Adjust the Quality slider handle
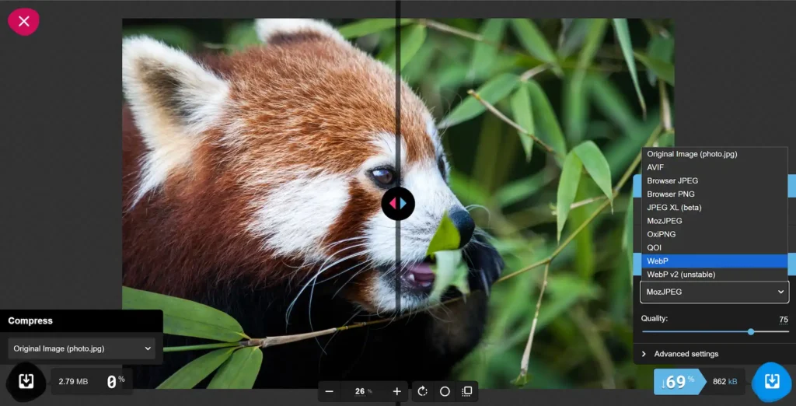 751,332
